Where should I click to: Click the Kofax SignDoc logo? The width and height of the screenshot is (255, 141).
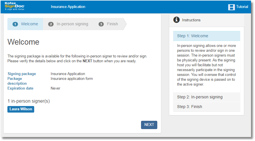point(15,7)
